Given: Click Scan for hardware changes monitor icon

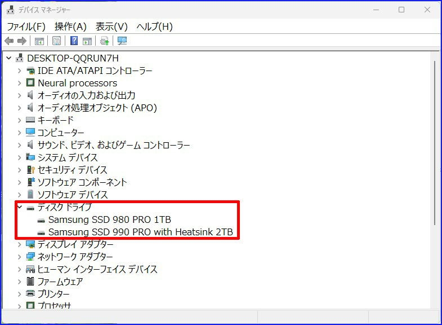Looking at the screenshot, I should [x=122, y=41].
